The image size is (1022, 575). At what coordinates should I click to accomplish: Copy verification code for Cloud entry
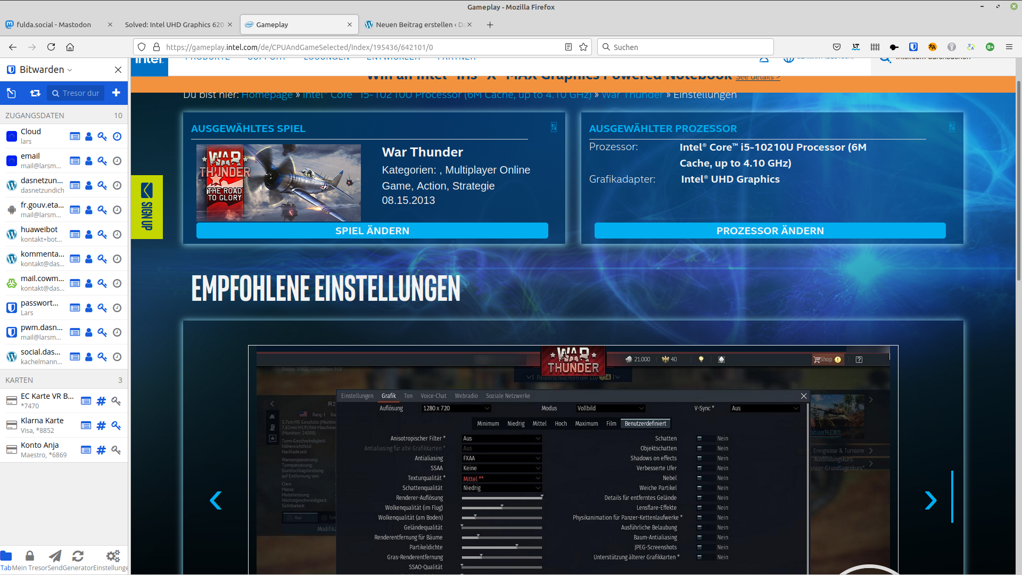[x=117, y=136]
